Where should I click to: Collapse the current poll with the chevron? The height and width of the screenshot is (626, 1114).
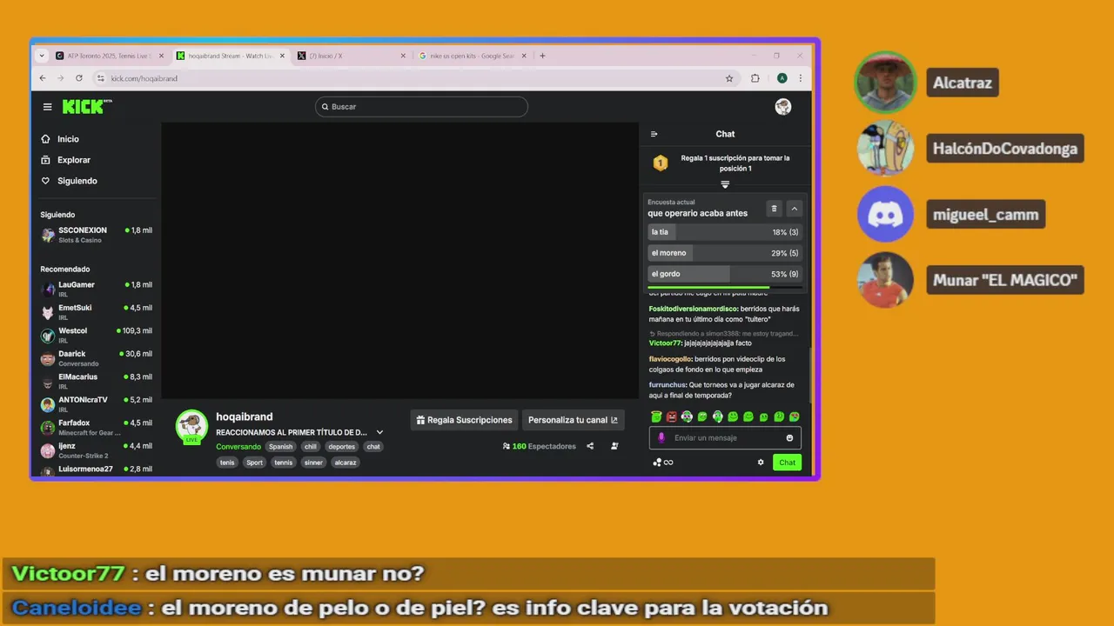tap(794, 209)
